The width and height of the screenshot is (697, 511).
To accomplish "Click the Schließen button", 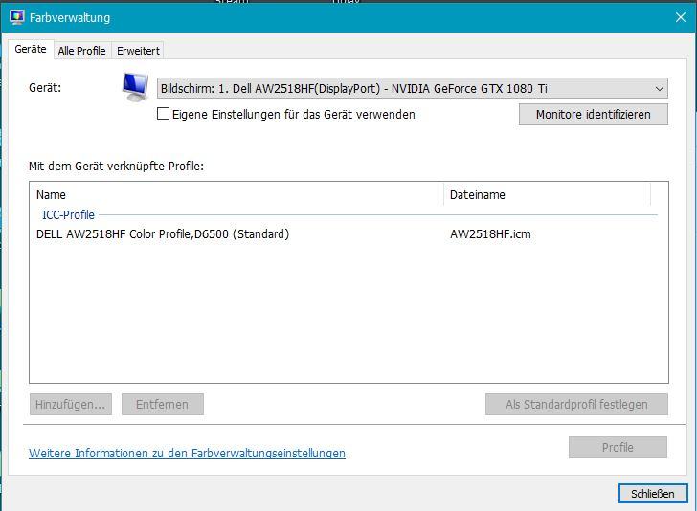I will point(653,493).
